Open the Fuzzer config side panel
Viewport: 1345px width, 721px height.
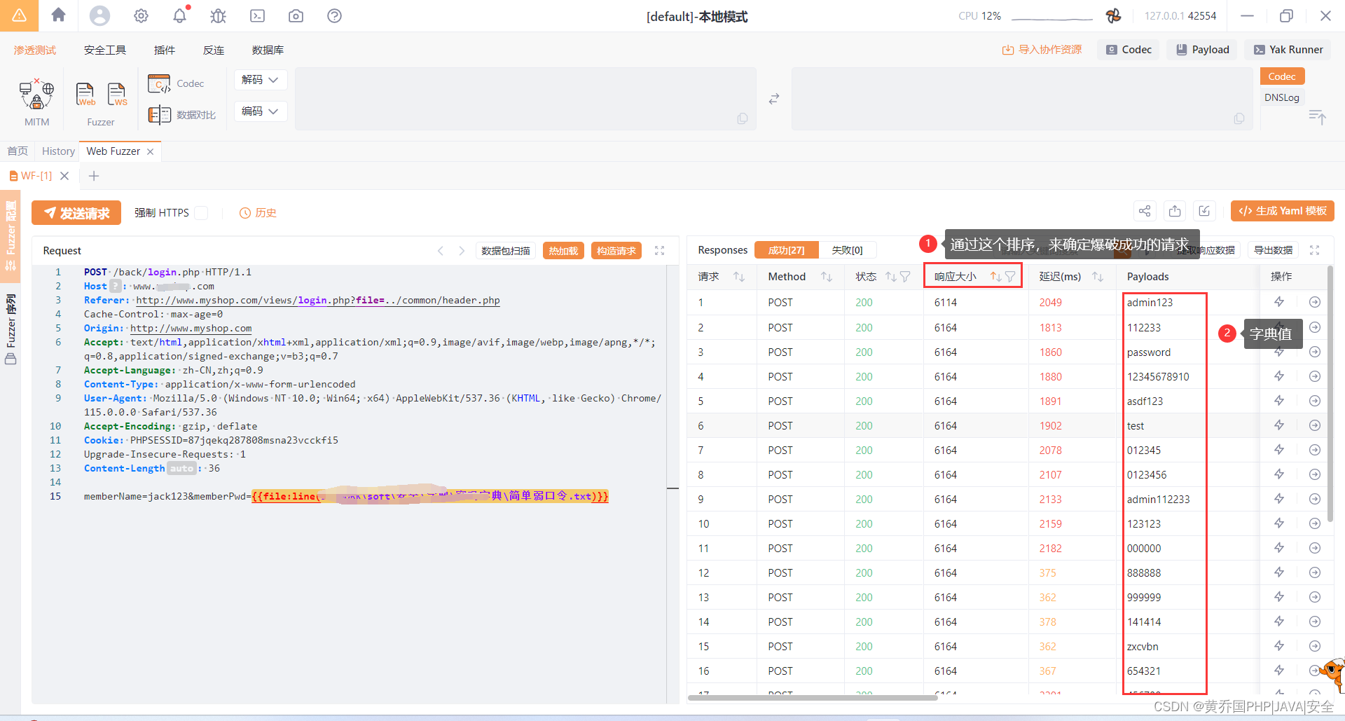coord(11,236)
